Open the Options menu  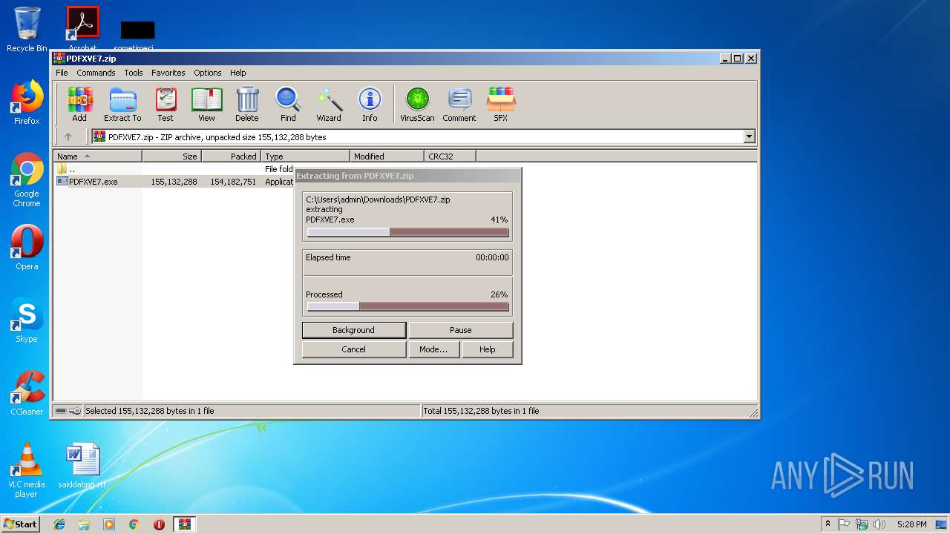pos(208,73)
